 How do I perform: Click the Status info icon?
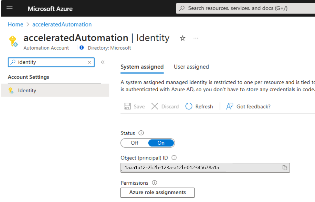pyautogui.click(x=141, y=133)
